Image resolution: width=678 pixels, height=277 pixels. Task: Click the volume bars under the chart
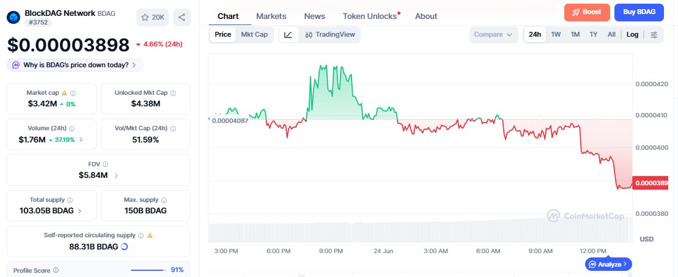point(419,231)
